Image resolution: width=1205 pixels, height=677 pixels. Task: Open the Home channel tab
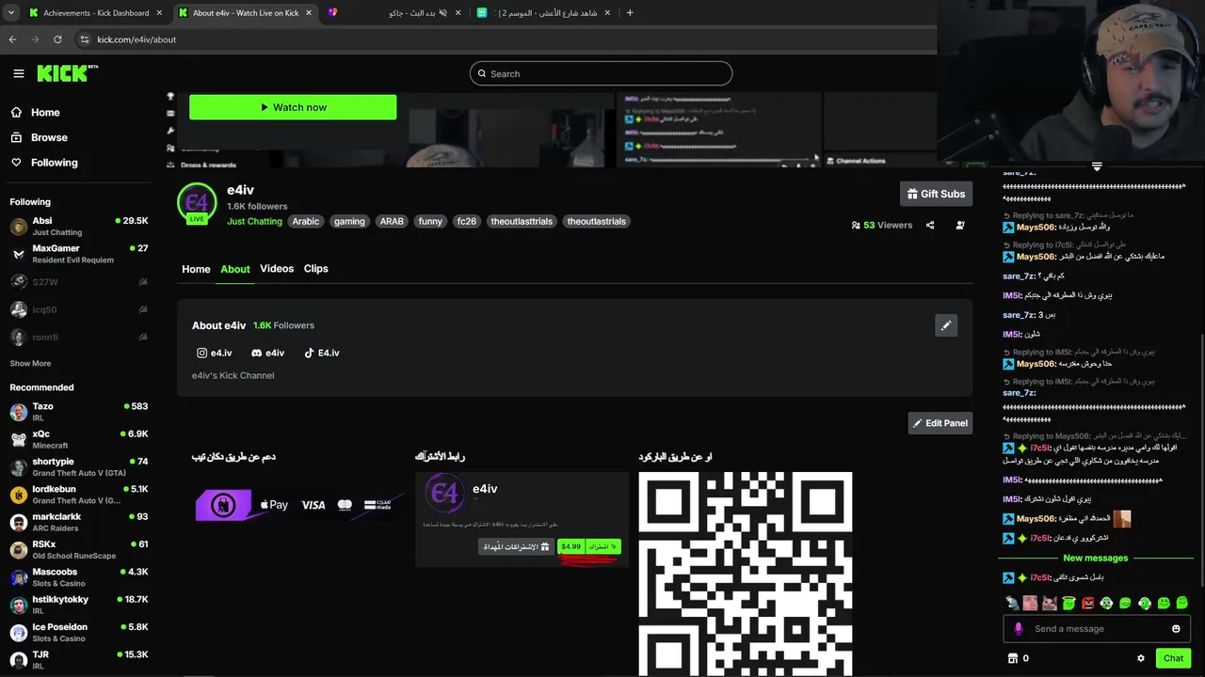coord(196,269)
